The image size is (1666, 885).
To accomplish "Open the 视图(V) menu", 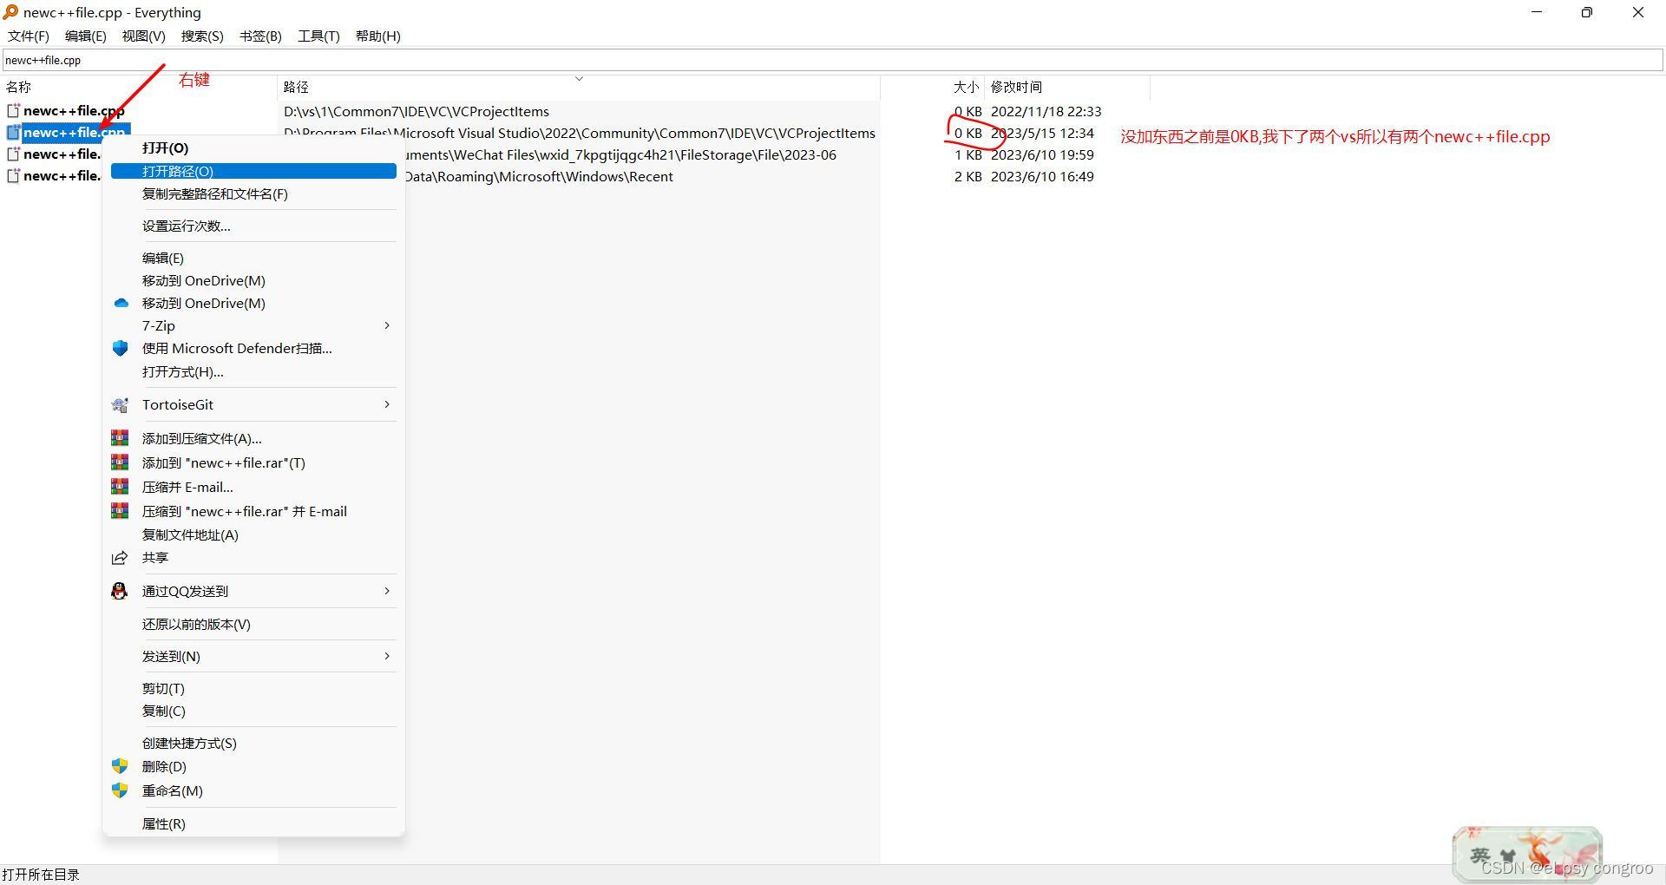I will (x=144, y=36).
